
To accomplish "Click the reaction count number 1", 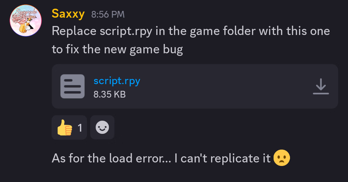I will (80, 128).
